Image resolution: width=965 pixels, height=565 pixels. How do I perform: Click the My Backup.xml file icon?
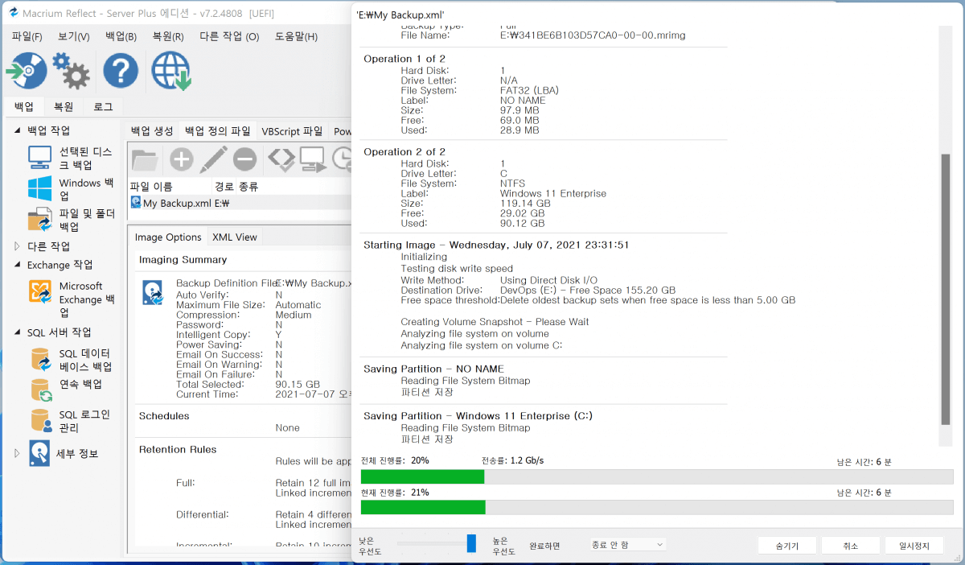[x=136, y=203]
